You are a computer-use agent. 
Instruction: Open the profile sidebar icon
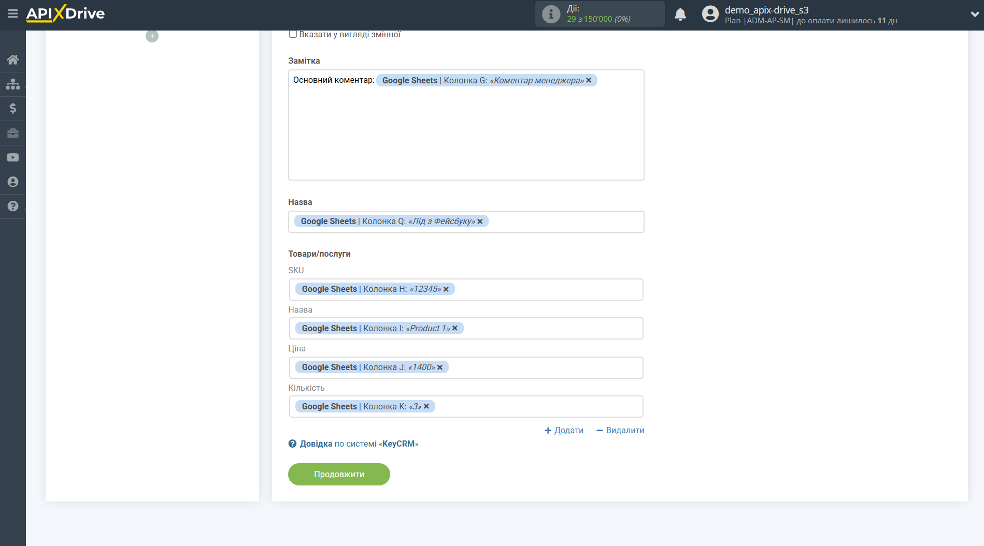coord(13,182)
